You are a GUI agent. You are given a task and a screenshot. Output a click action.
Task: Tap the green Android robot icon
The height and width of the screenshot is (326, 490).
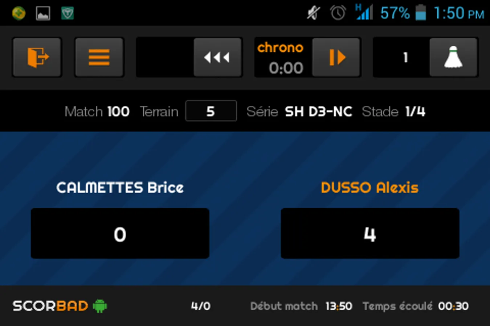[x=100, y=306]
